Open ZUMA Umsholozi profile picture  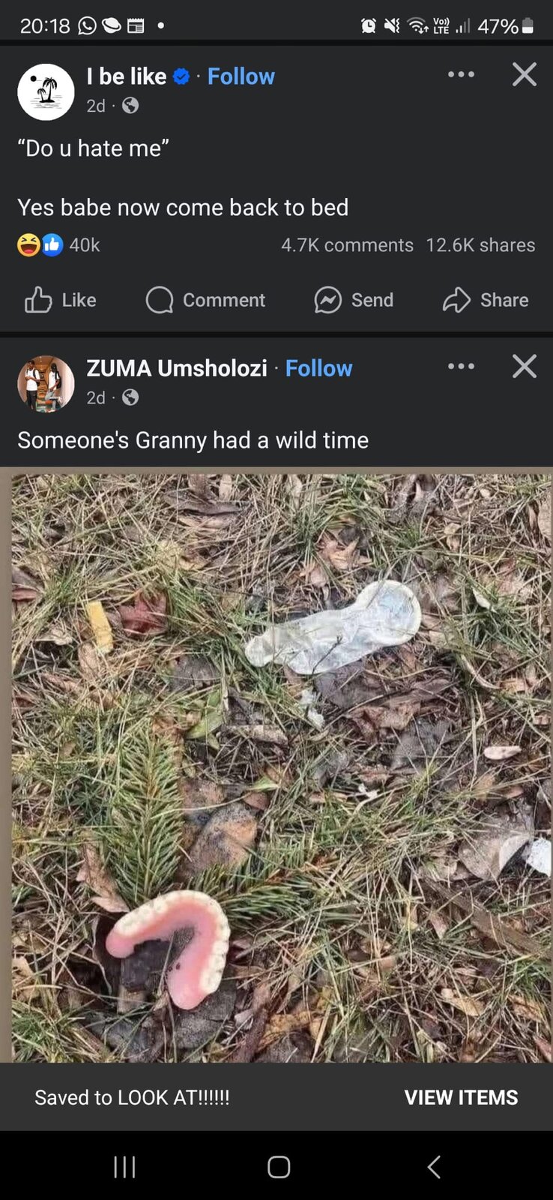click(46, 384)
